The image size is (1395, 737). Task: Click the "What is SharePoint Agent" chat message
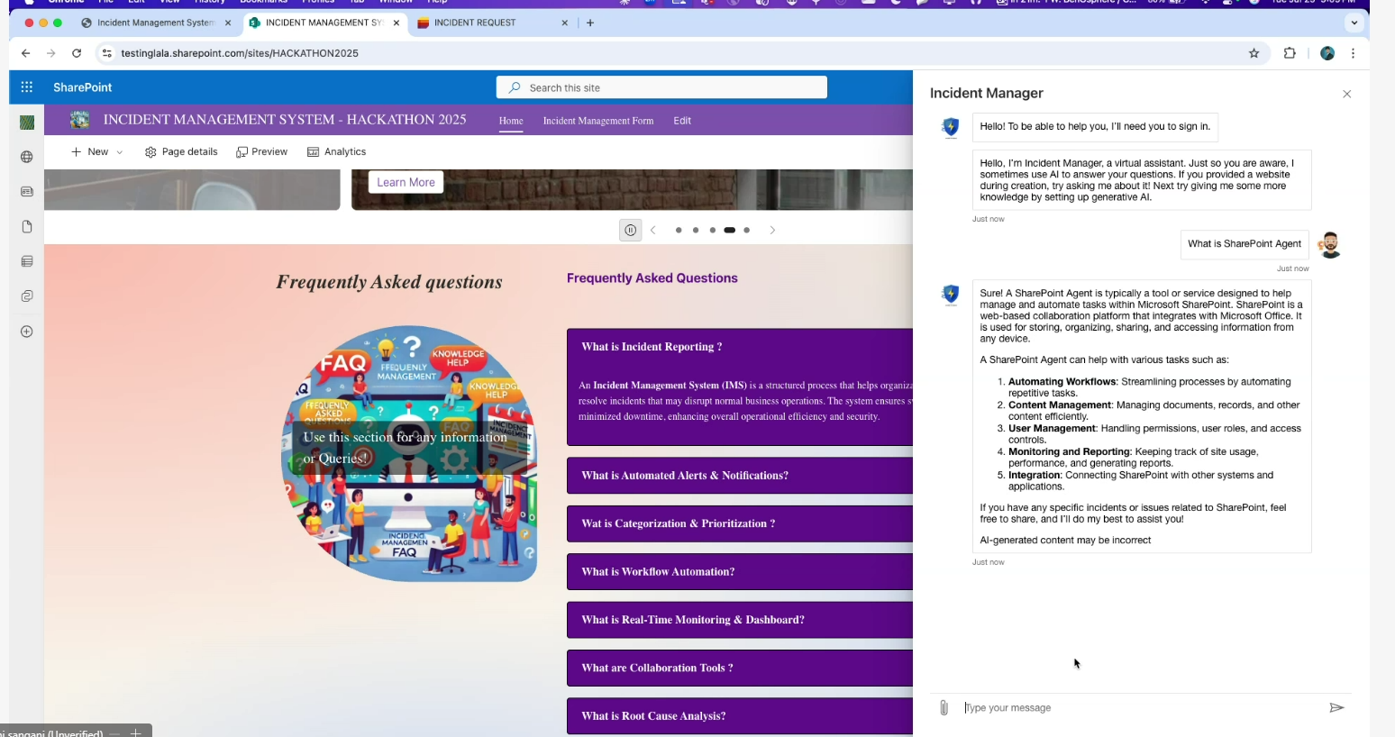click(x=1245, y=244)
